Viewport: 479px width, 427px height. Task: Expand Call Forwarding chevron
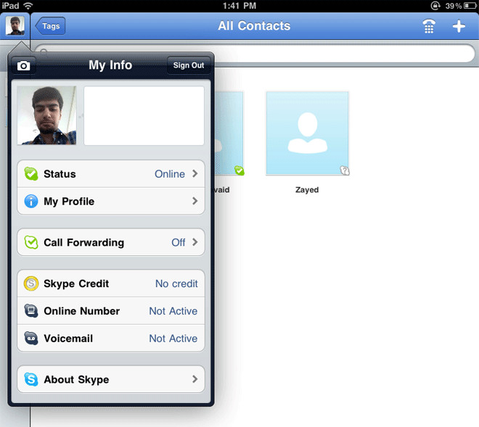tap(195, 242)
